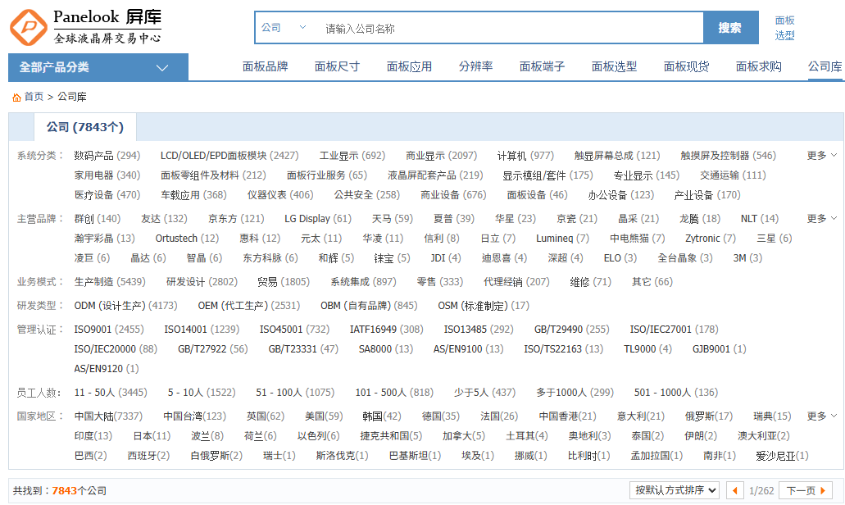The width and height of the screenshot is (845, 505).
Task: Select brand 三星 (6)
Action: point(775,239)
